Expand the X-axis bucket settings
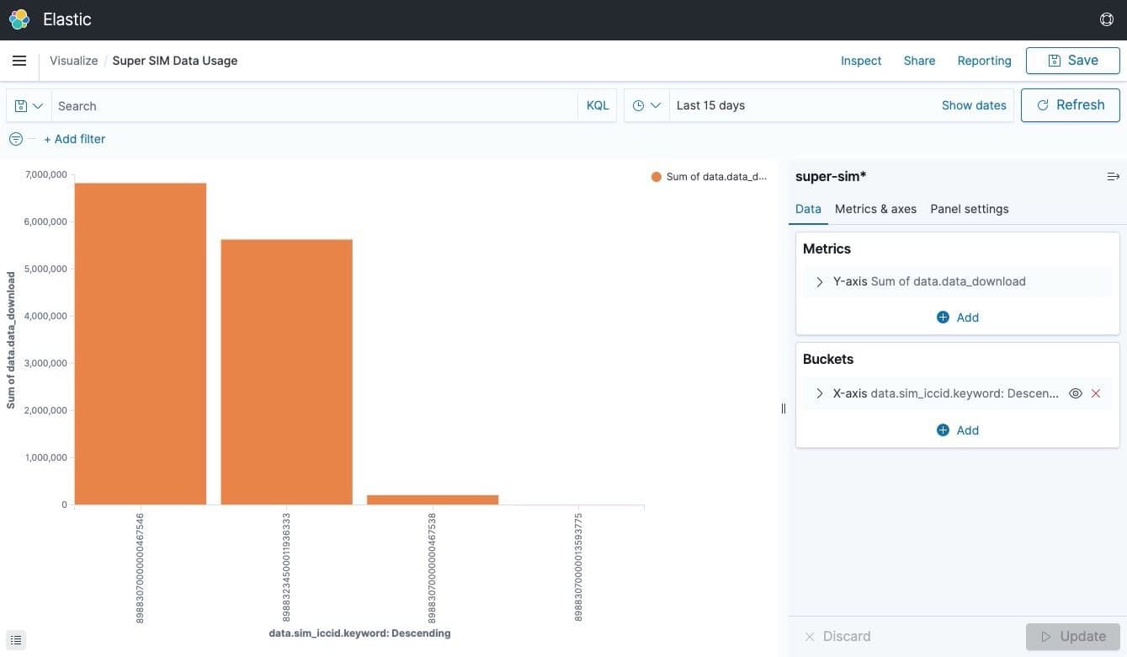Viewport: 1127px width, 657px height. 820,393
